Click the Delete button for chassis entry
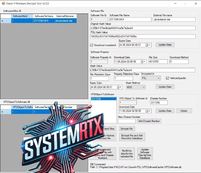 click(x=184, y=111)
